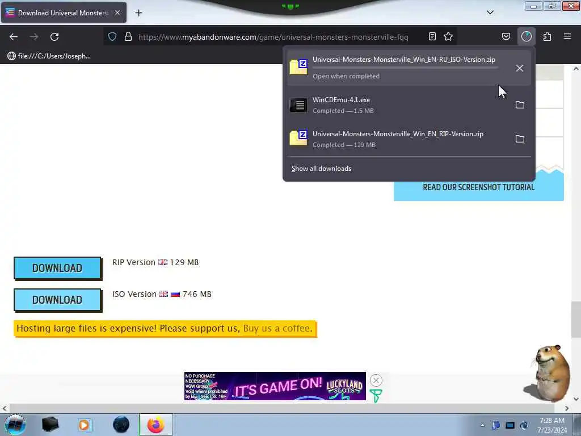This screenshot has height=436, width=581.
Task: Open the tracking protection shield icon
Action: (112, 36)
